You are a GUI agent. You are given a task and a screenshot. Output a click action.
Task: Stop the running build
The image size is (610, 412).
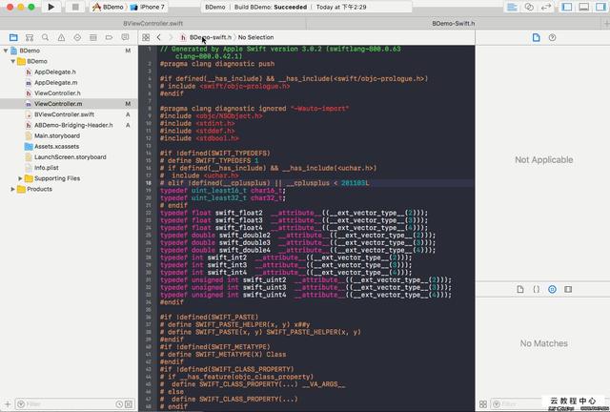75,7
